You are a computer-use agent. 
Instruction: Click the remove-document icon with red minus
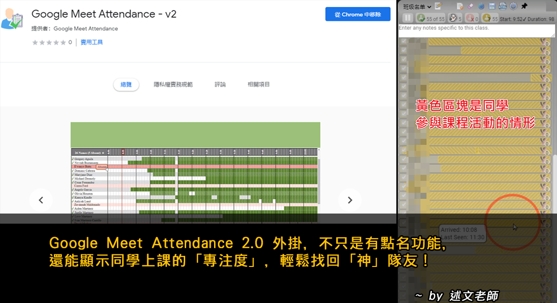(x=460, y=6)
